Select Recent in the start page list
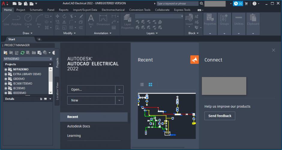 (x=94, y=117)
